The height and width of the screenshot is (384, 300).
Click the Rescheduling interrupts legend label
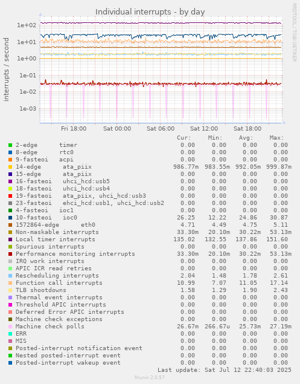pos(57,276)
